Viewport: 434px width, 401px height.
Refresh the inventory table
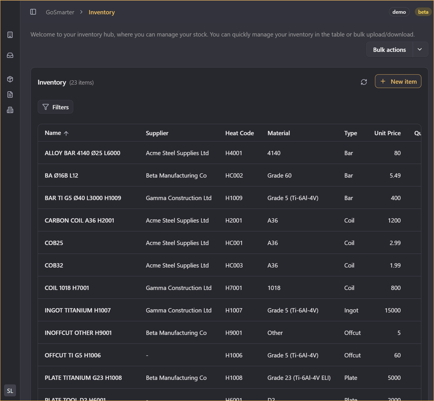tap(364, 82)
